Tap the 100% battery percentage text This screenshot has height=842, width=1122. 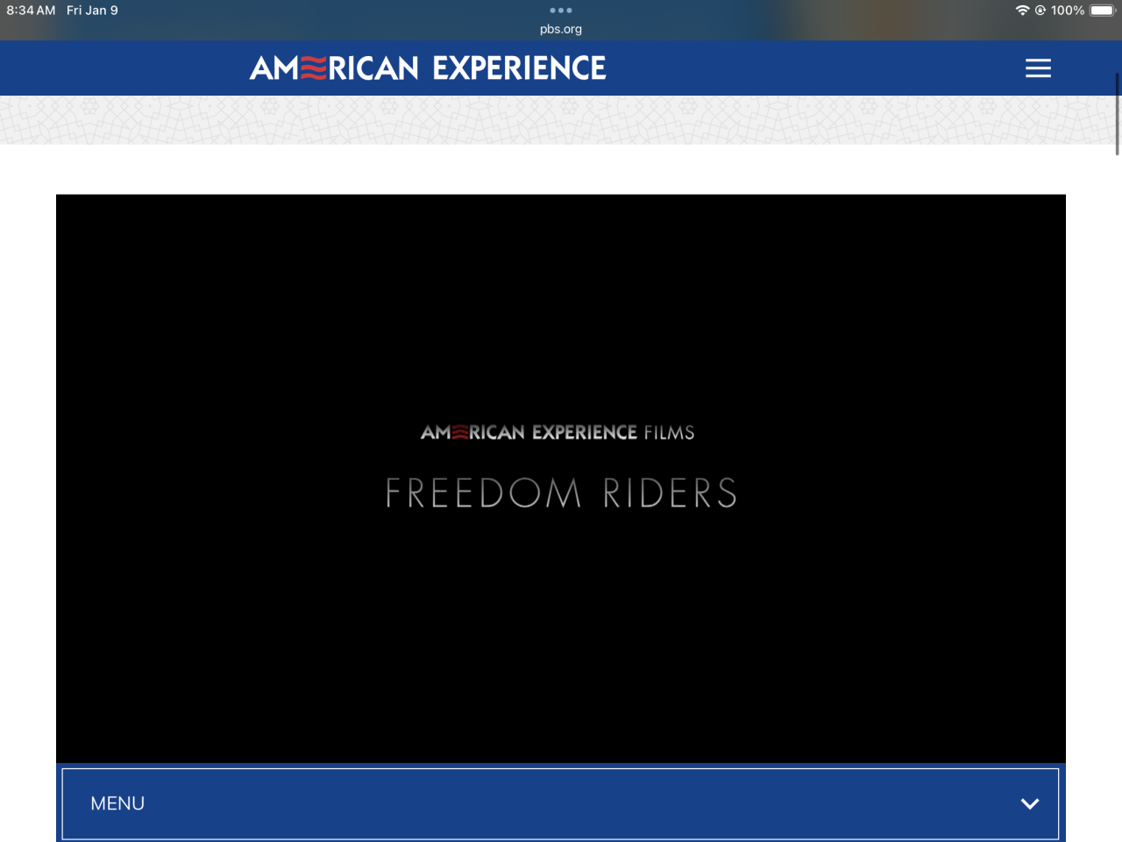click(1068, 11)
